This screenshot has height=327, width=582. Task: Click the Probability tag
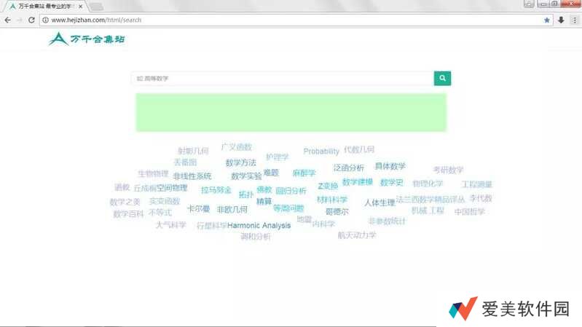pyautogui.click(x=321, y=151)
